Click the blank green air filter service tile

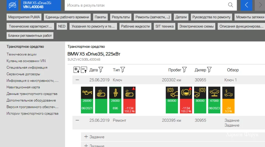click(x=101, y=100)
